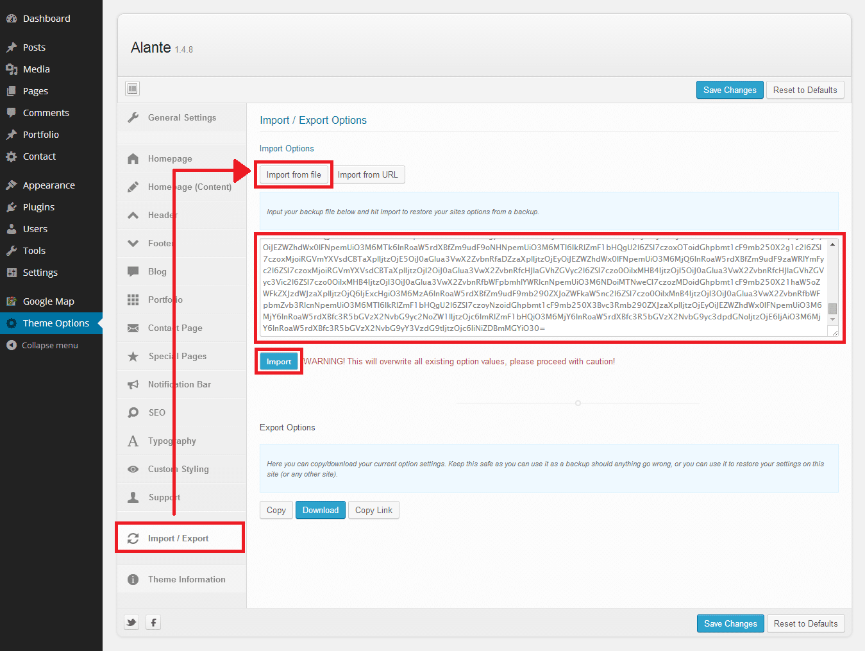
Task: Click the Twitter bird icon in footer
Action: (x=131, y=622)
